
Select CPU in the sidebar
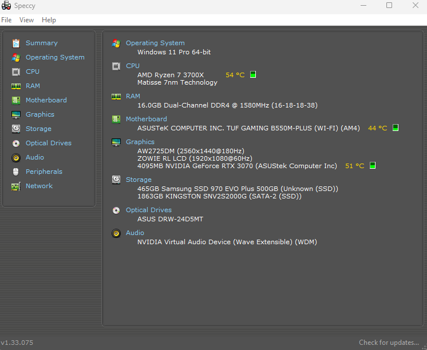33,71
